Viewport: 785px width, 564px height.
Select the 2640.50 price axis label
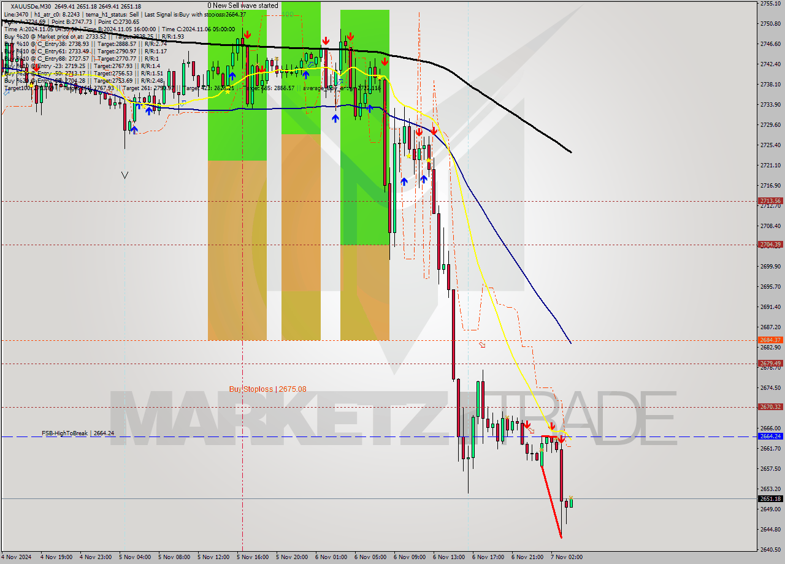tap(770, 550)
